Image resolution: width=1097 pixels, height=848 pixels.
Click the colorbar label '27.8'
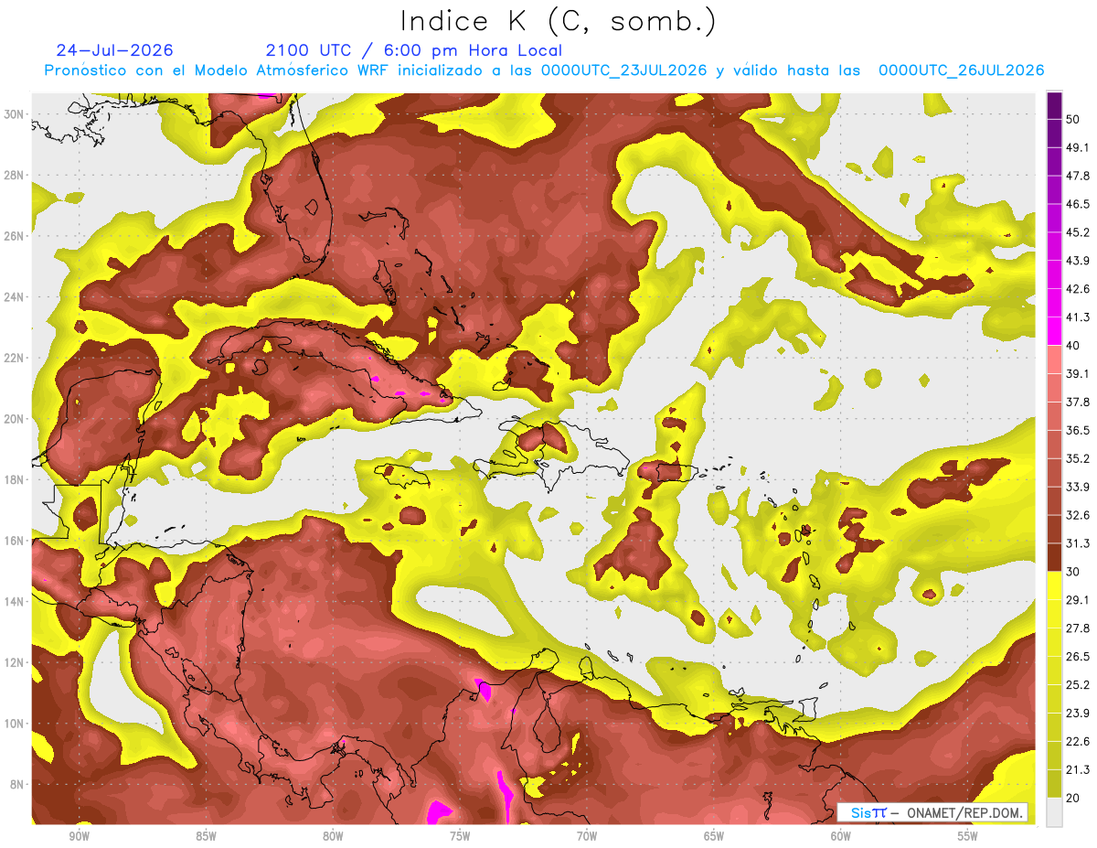tap(1079, 628)
